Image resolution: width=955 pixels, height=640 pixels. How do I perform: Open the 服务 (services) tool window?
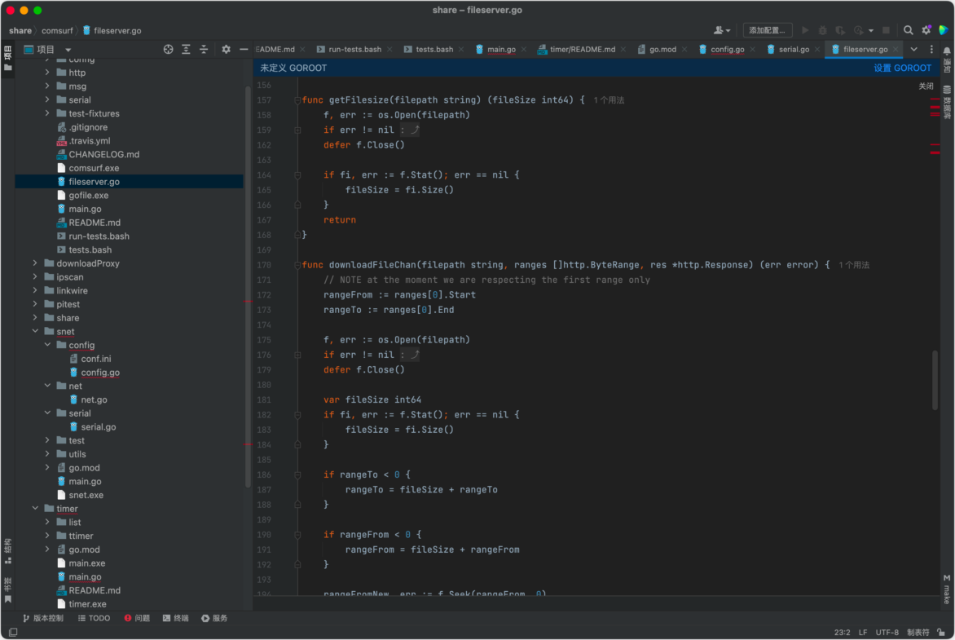(x=214, y=618)
